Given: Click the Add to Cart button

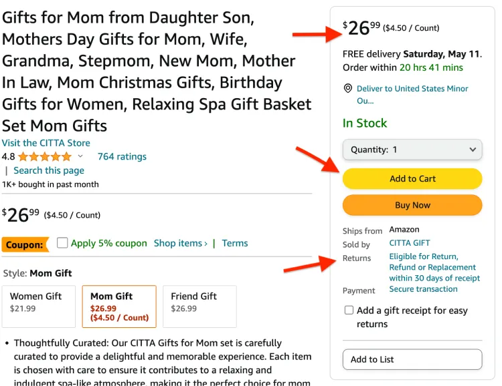Looking at the screenshot, I should (412, 178).
